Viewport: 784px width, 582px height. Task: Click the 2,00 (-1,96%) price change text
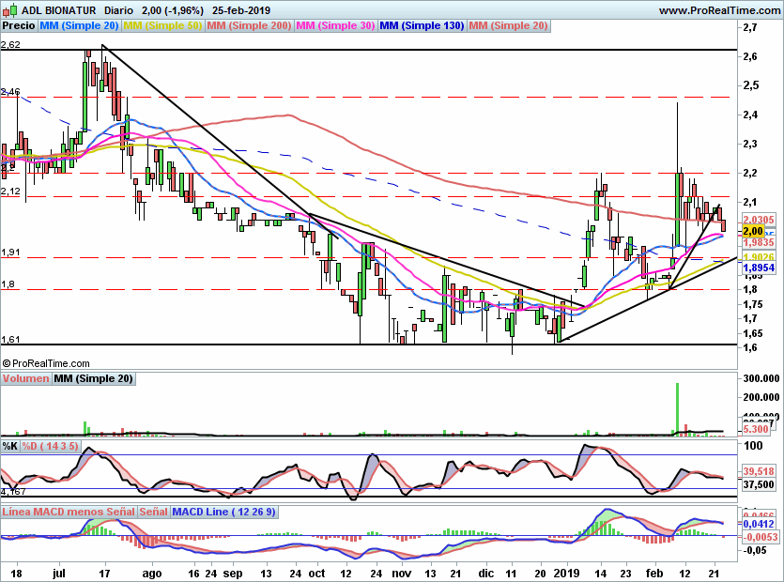[x=173, y=10]
